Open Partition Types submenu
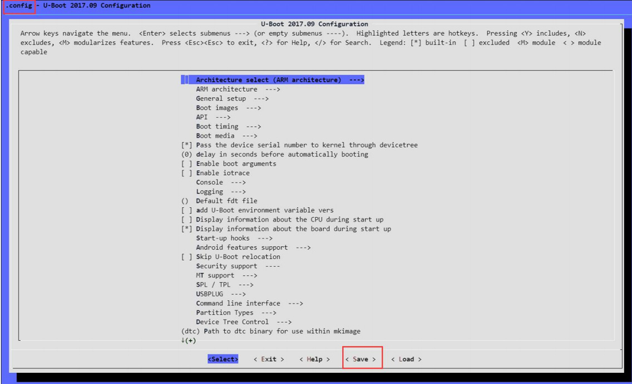The image size is (632, 384). coord(236,313)
